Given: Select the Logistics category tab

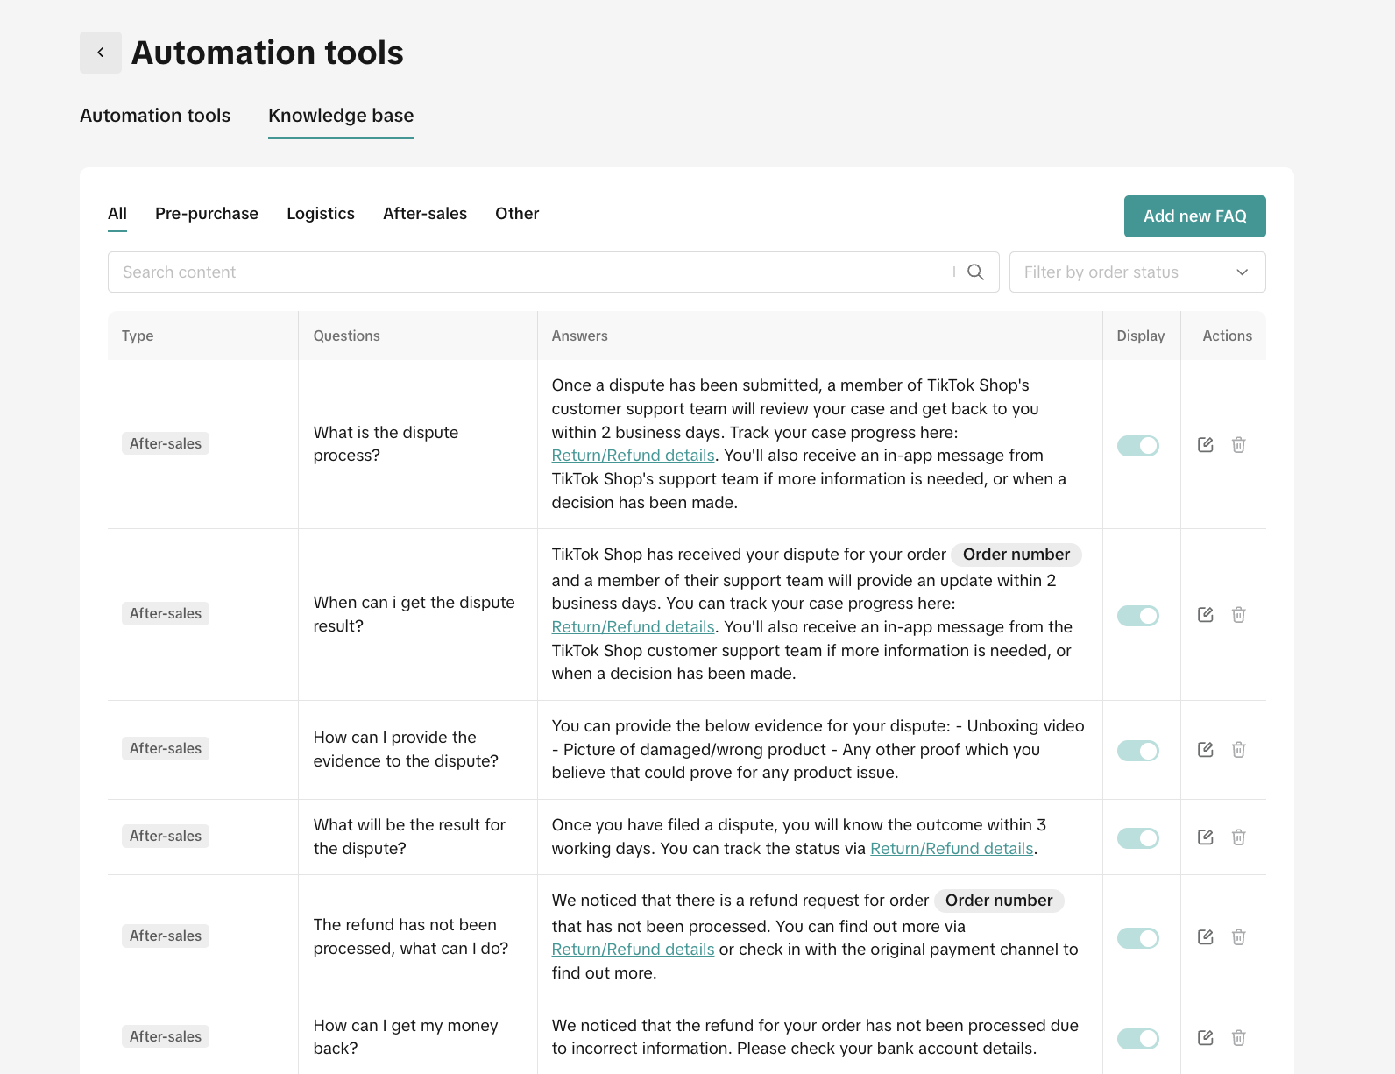Looking at the screenshot, I should [321, 214].
